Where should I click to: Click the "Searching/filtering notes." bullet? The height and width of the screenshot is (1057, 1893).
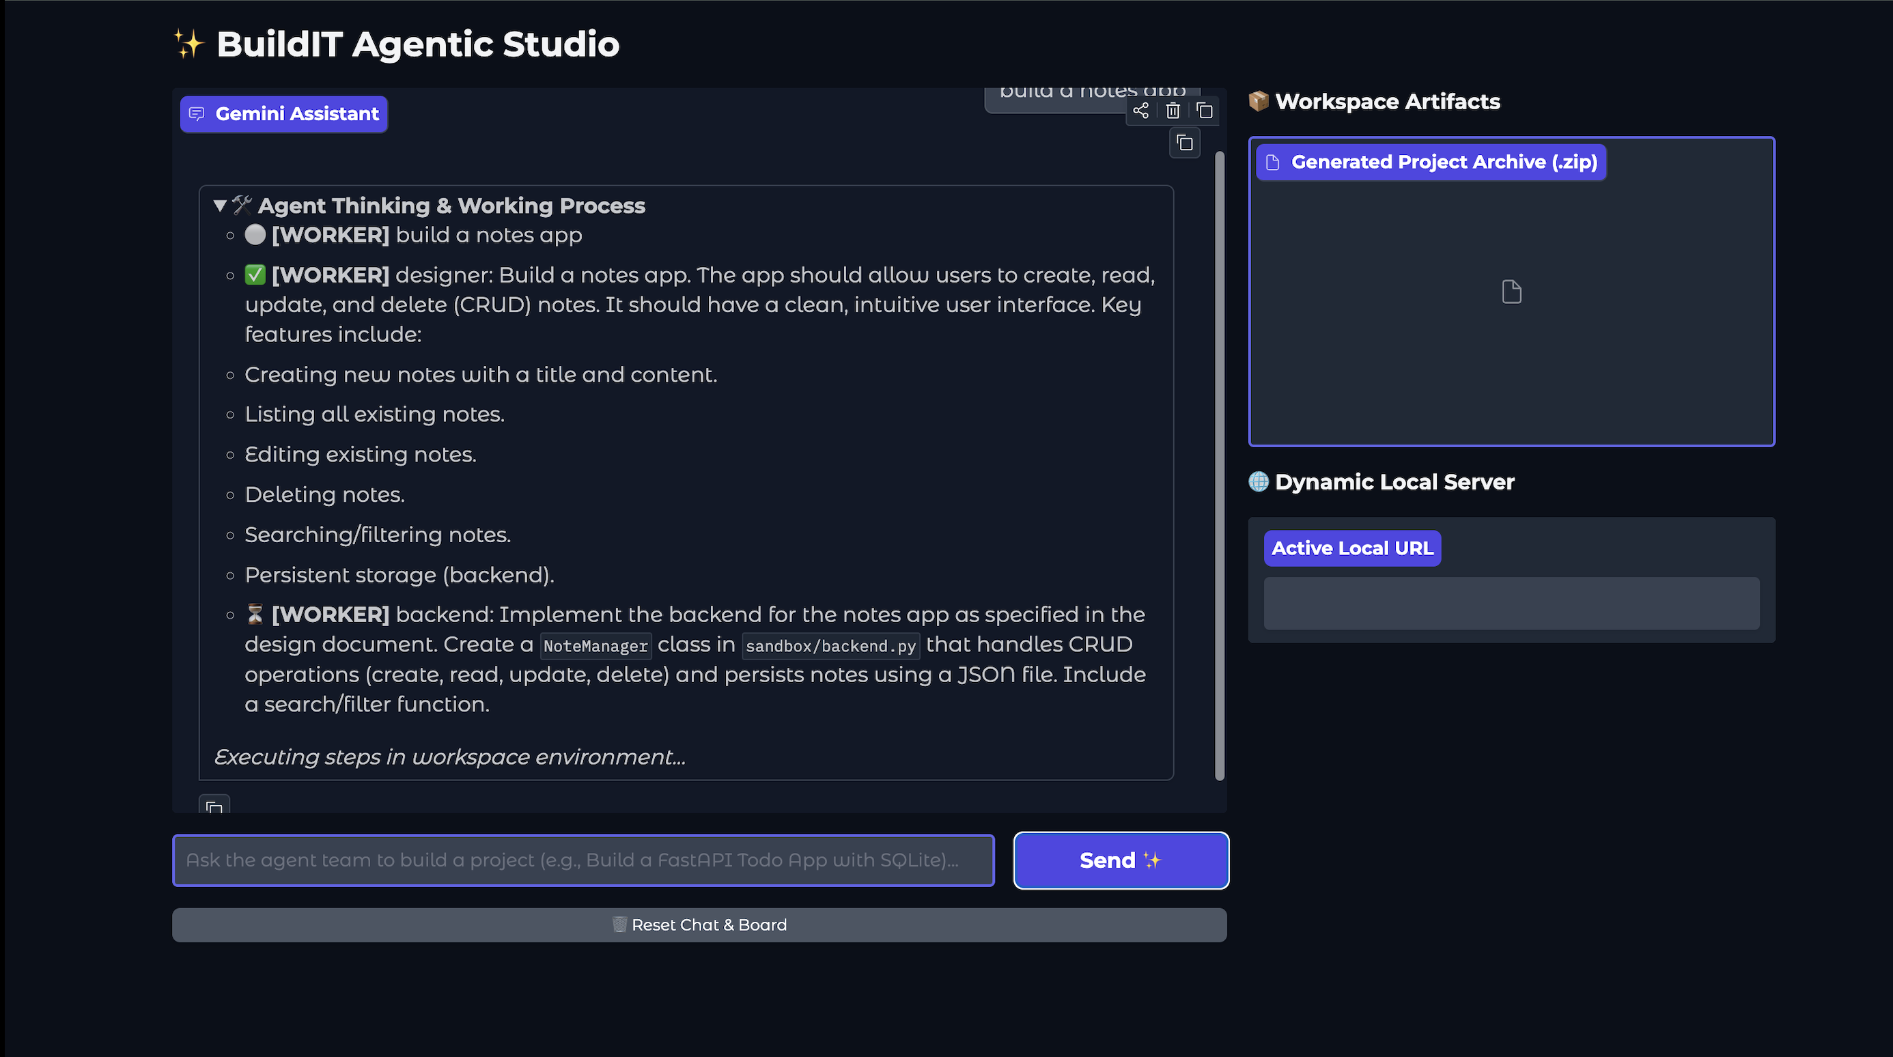377,535
